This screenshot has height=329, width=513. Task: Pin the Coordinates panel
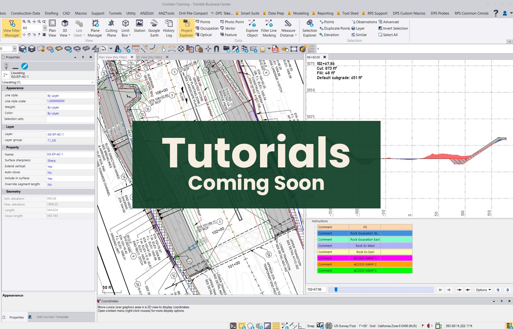[501, 301]
